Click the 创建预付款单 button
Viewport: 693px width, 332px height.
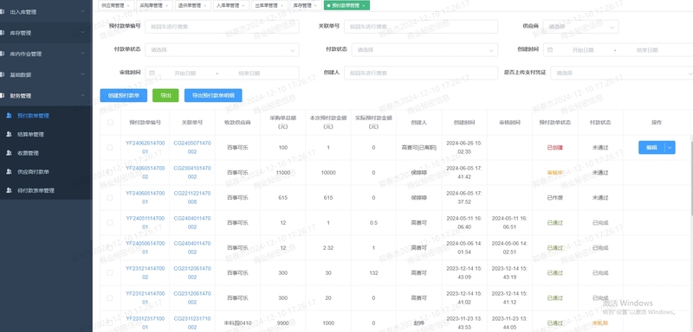[x=123, y=95]
